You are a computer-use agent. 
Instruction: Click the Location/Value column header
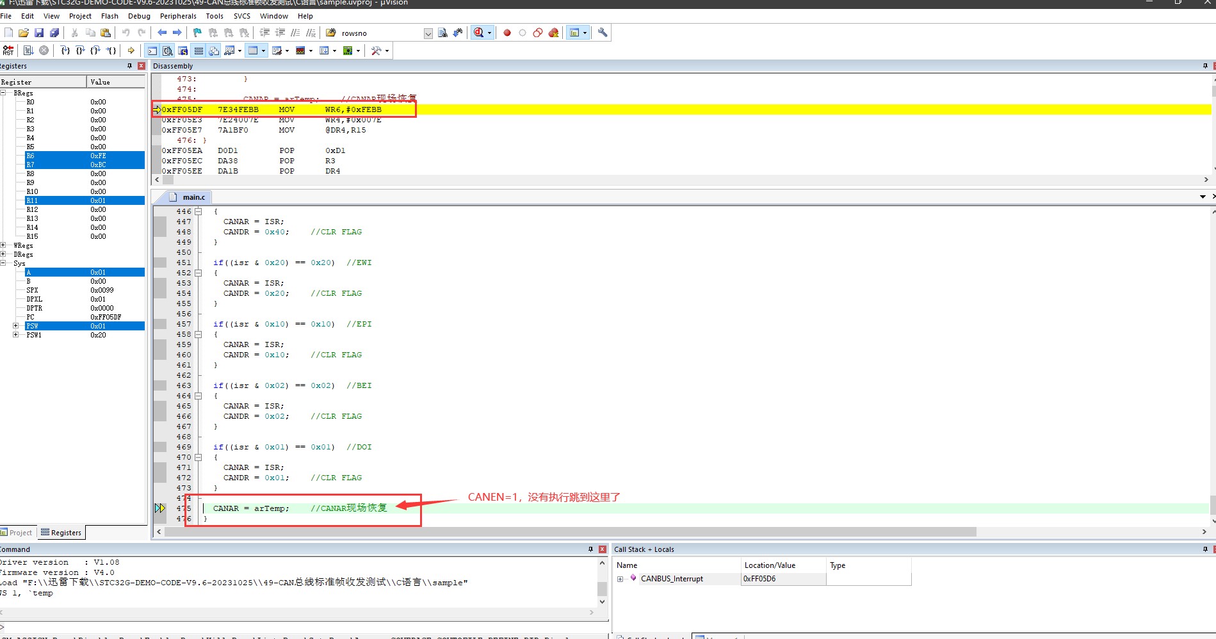(x=783, y=565)
